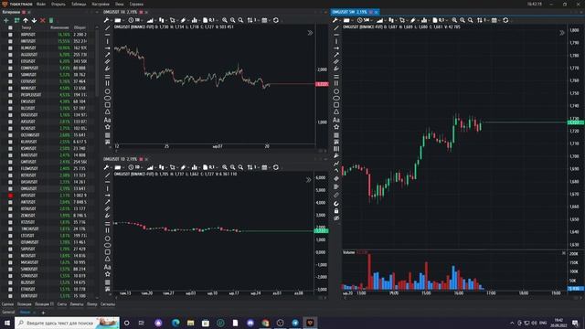
Task: Open File Explorer from the taskbar
Action: [x=191, y=323]
